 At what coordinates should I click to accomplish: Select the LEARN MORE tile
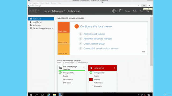(x=63, y=49)
